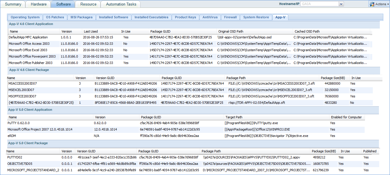Select the Installed Executables sub-tab
This screenshot has width=390, height=175.
(151, 17)
